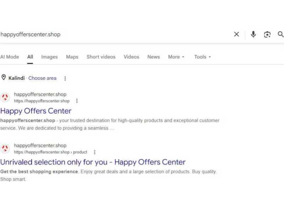284x213 pixels.
Task: Click https://happyofferscenter.shop URL of first result
Action: coord(42,101)
